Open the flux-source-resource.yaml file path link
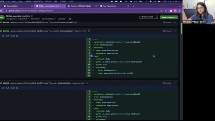Screen dimensions: 215x121 click(41, 22)
